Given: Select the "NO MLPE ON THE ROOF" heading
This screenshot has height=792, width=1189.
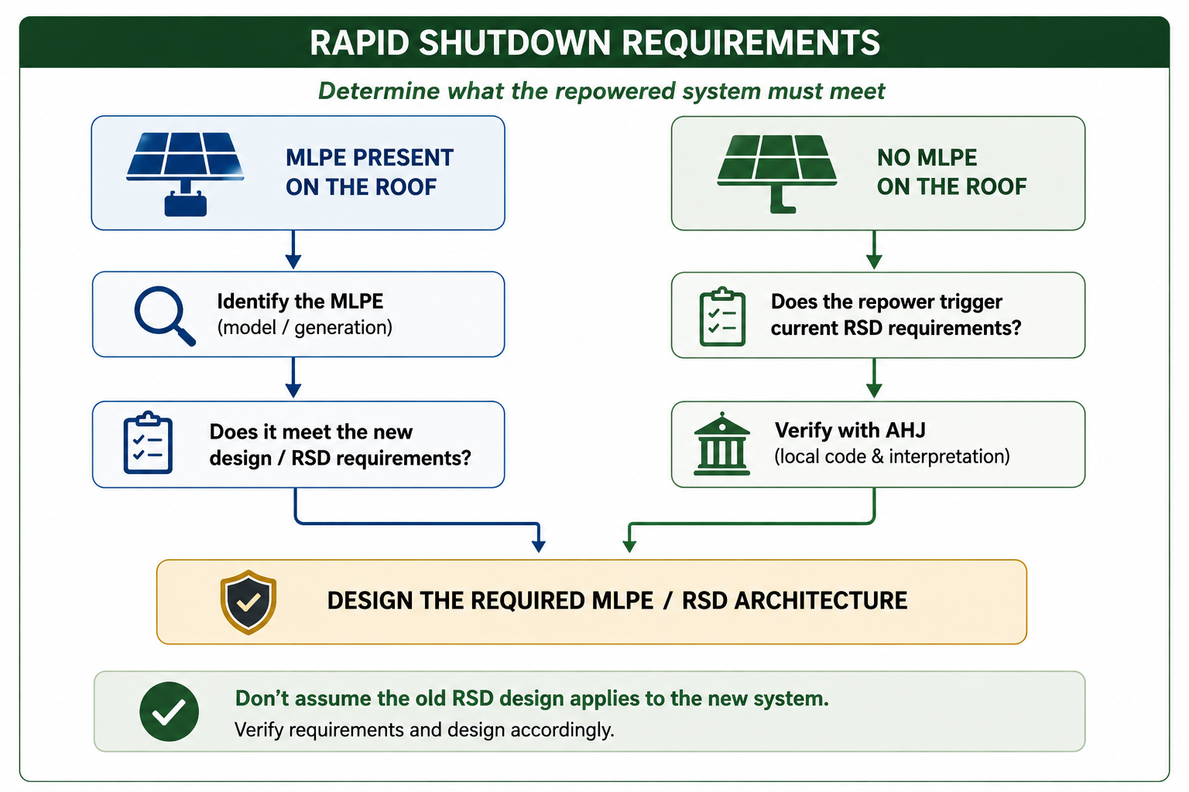Looking at the screenshot, I should [951, 172].
